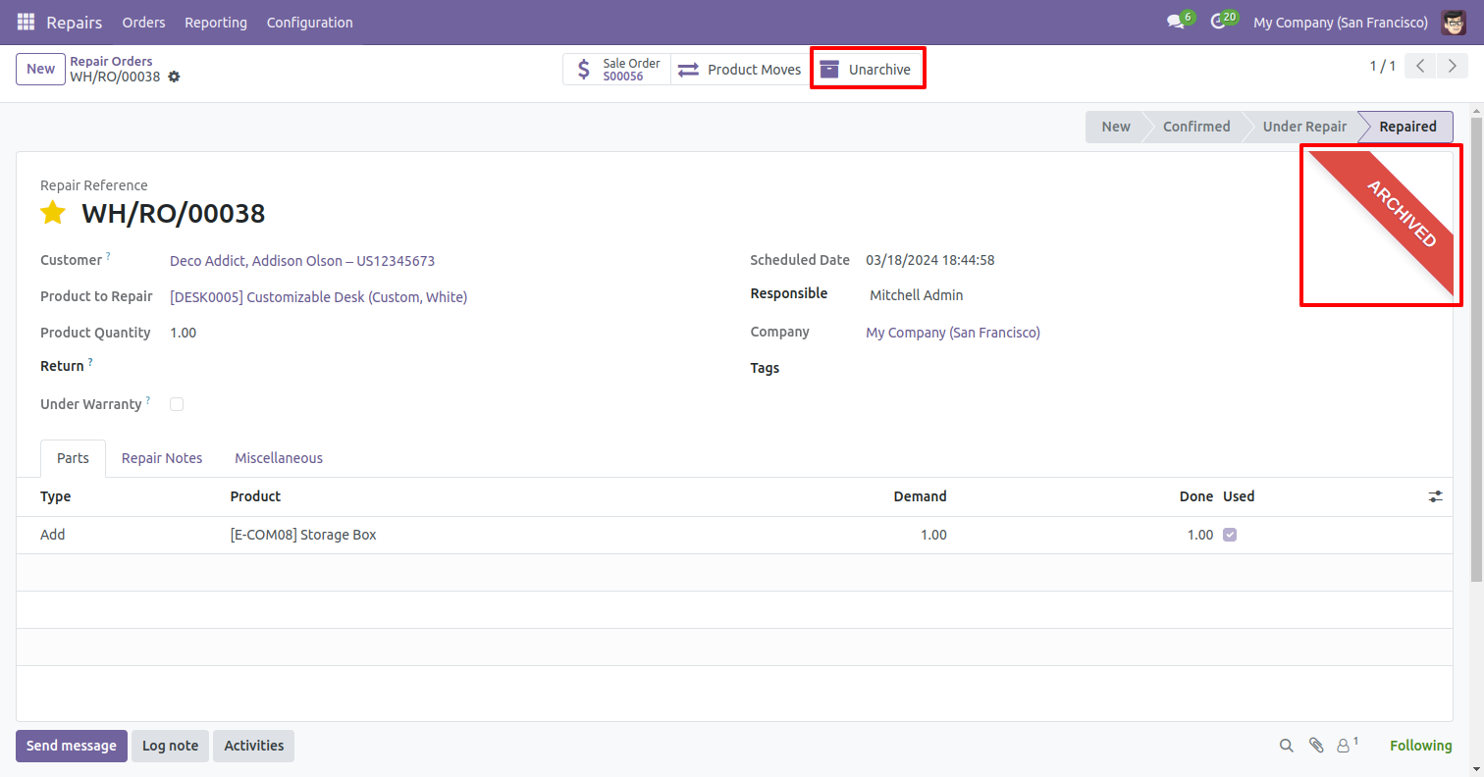Enable the Under Warranty checkbox
The height and width of the screenshot is (777, 1484).
[x=177, y=403]
